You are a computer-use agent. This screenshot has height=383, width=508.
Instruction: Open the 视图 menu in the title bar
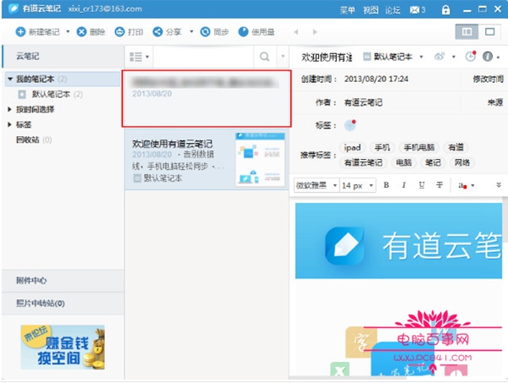[370, 10]
